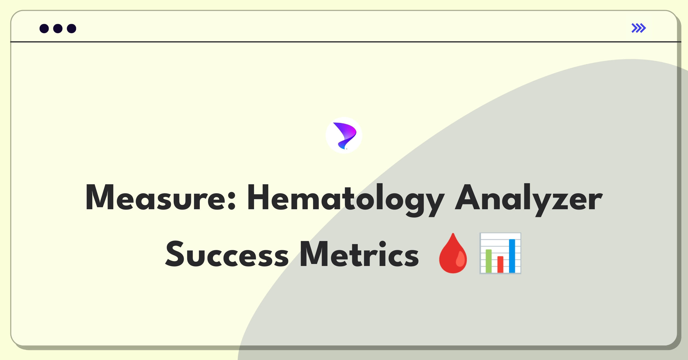The width and height of the screenshot is (688, 360).
Task: Click the white circle behind the logo
Action: click(344, 135)
